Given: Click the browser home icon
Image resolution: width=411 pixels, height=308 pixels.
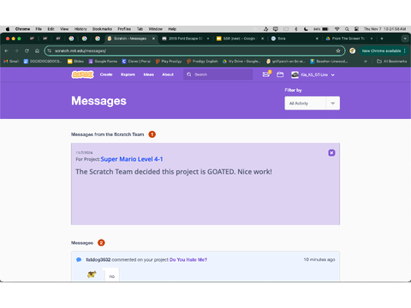Looking at the screenshot, I should tap(37, 50).
